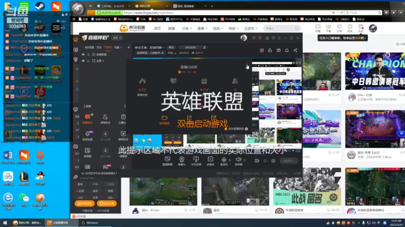The height and width of the screenshot is (227, 405).
Task: Open the 榜单助手 tool in the toolbox
Action: 123,135
